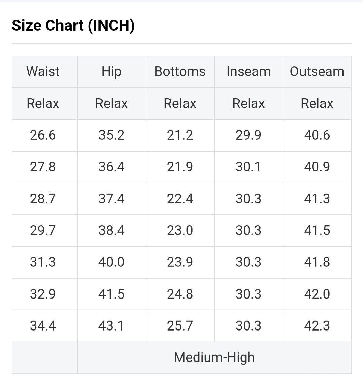Image resolution: width=363 pixels, height=377 pixels.
Task: Click hip value 36.4 cell
Action: [x=111, y=167]
